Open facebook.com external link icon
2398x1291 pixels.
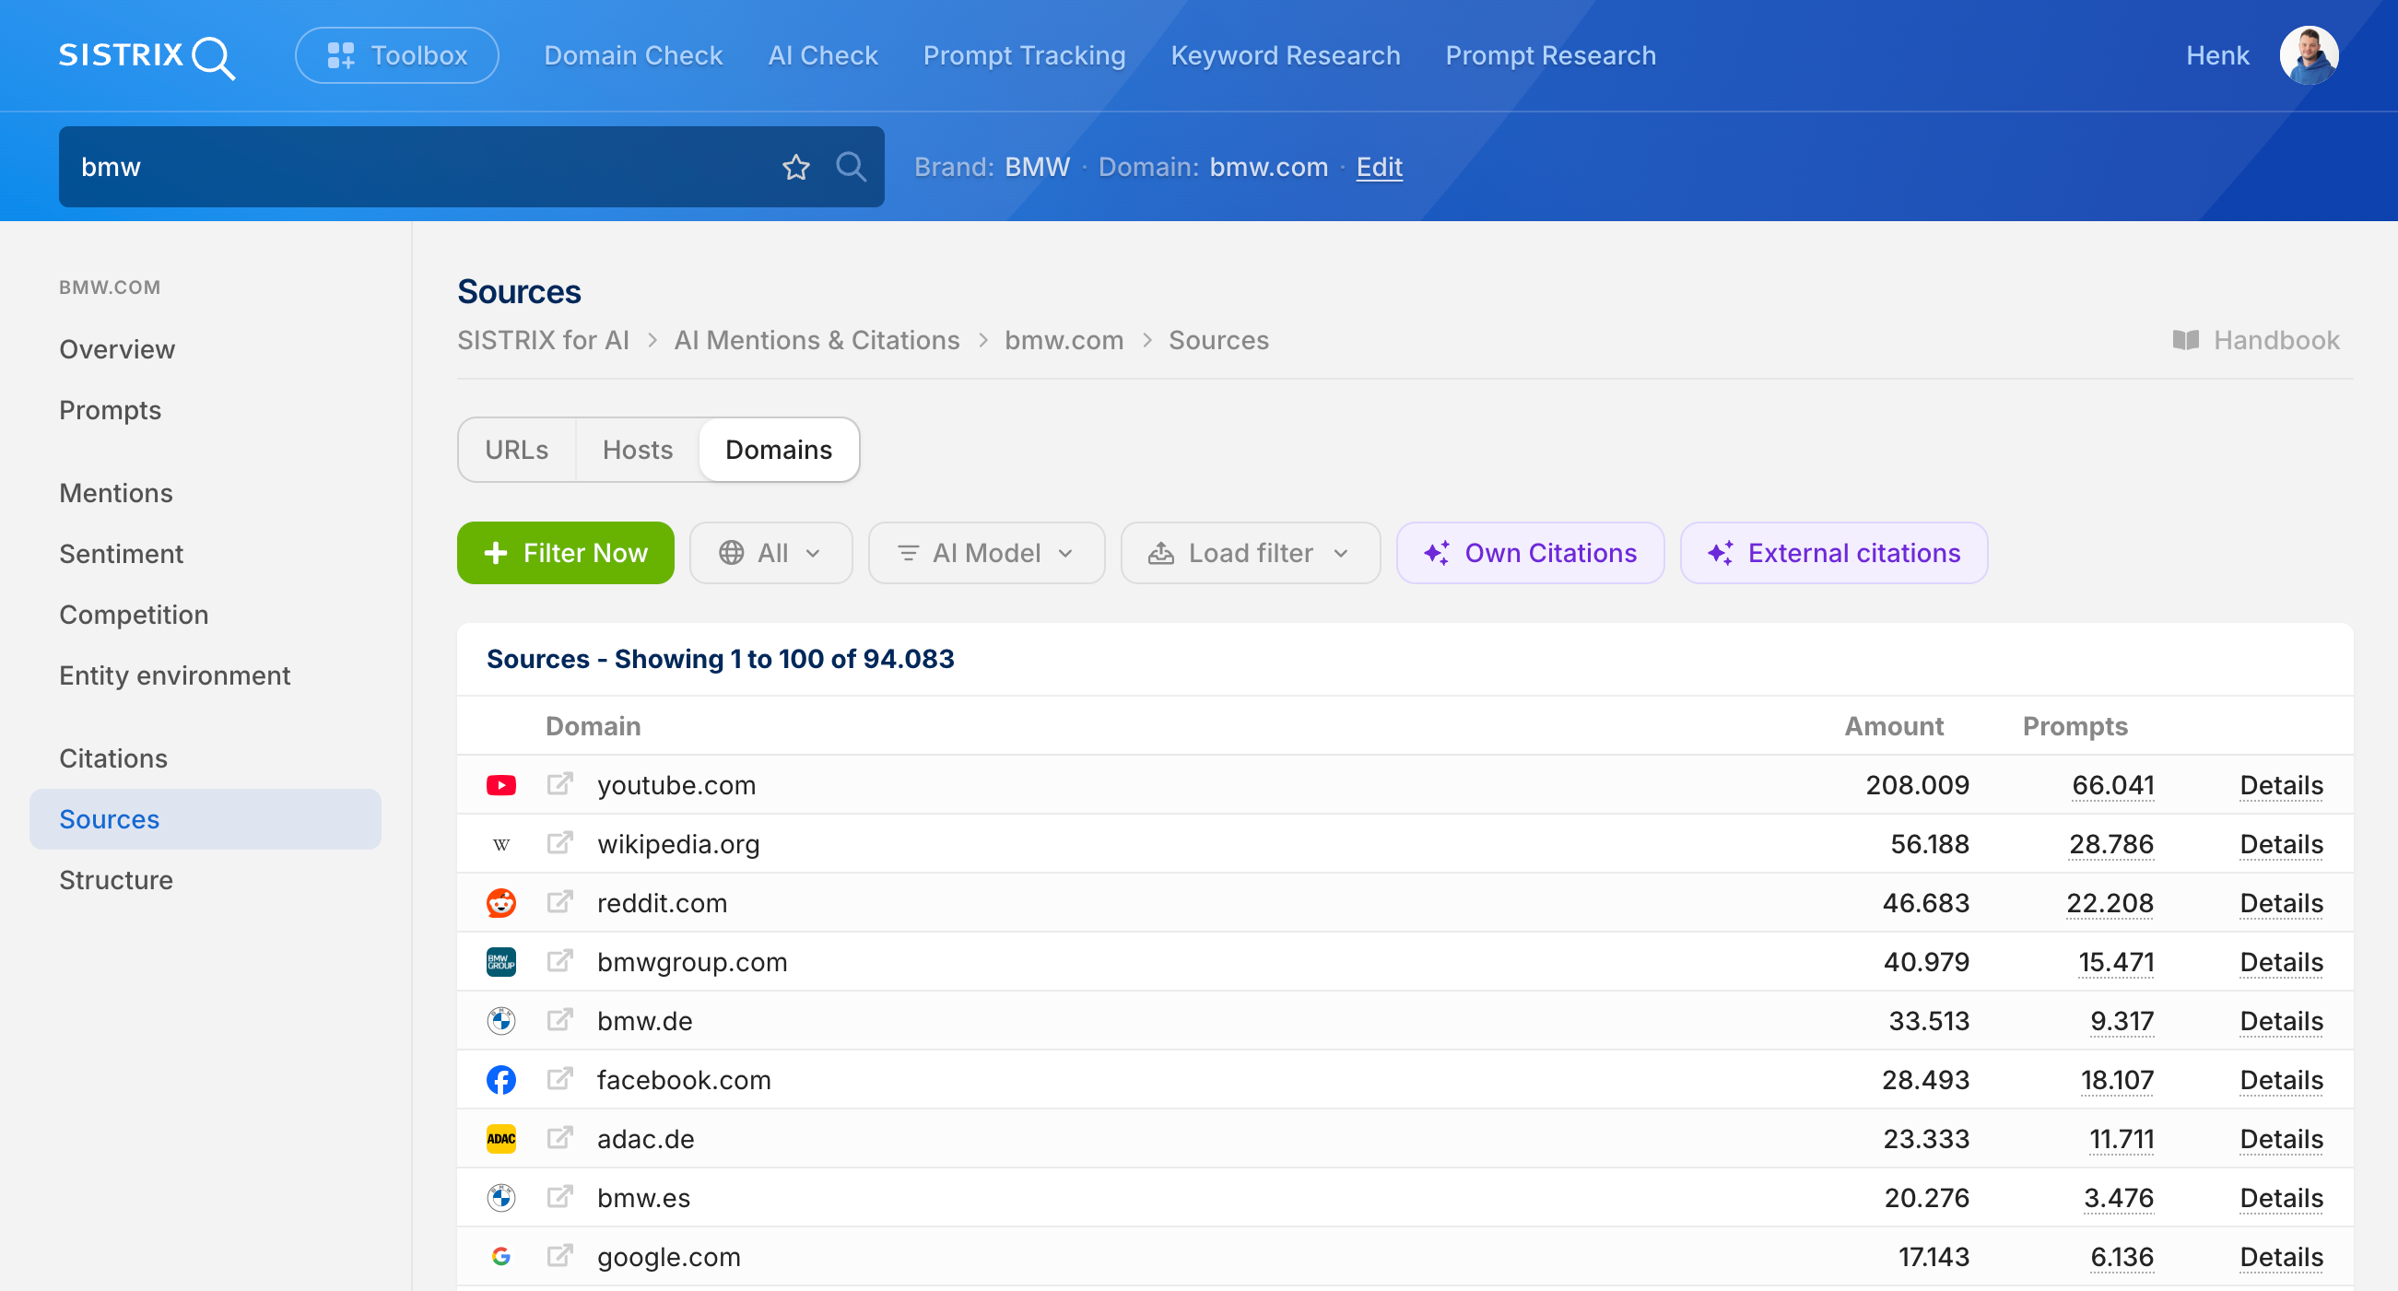coord(559,1079)
